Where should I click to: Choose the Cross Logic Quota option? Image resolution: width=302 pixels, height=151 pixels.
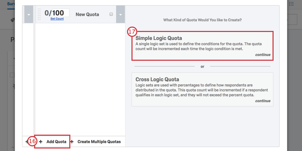(x=203, y=89)
